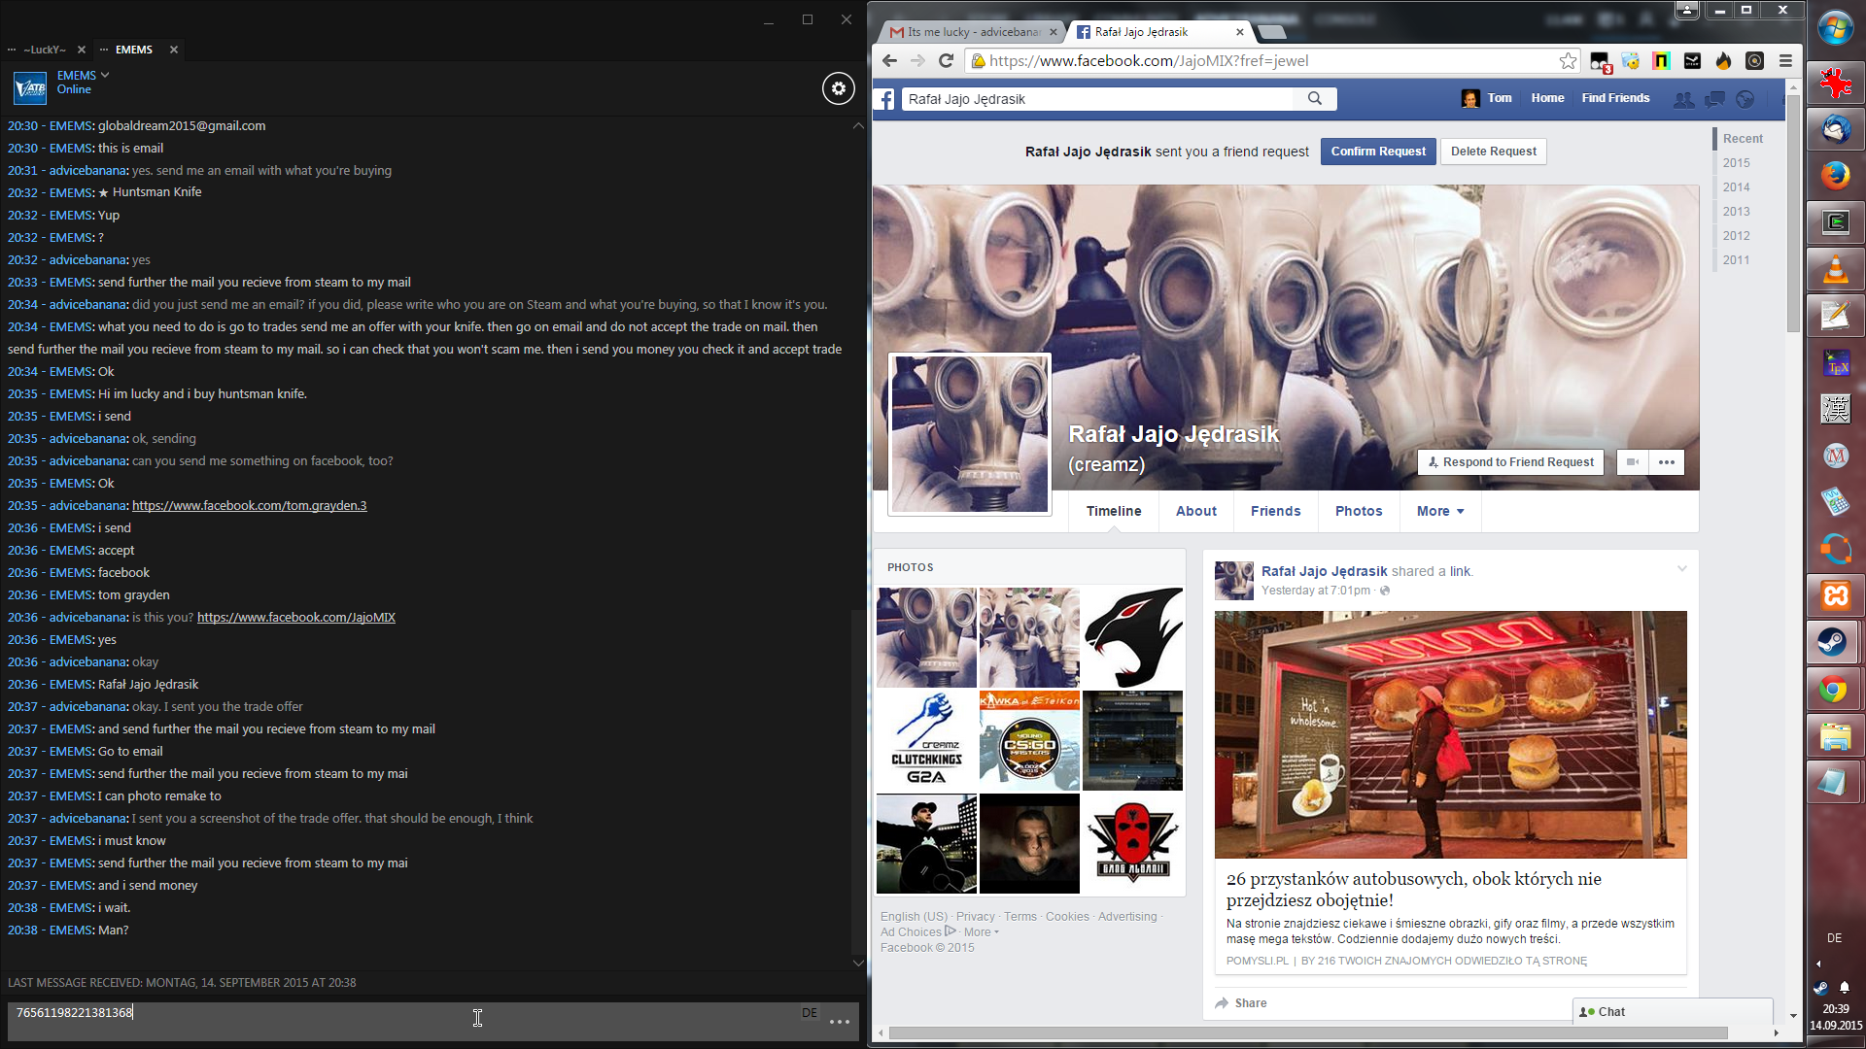Click Facebook search magnifier icon
The image size is (1866, 1049).
1314,98
